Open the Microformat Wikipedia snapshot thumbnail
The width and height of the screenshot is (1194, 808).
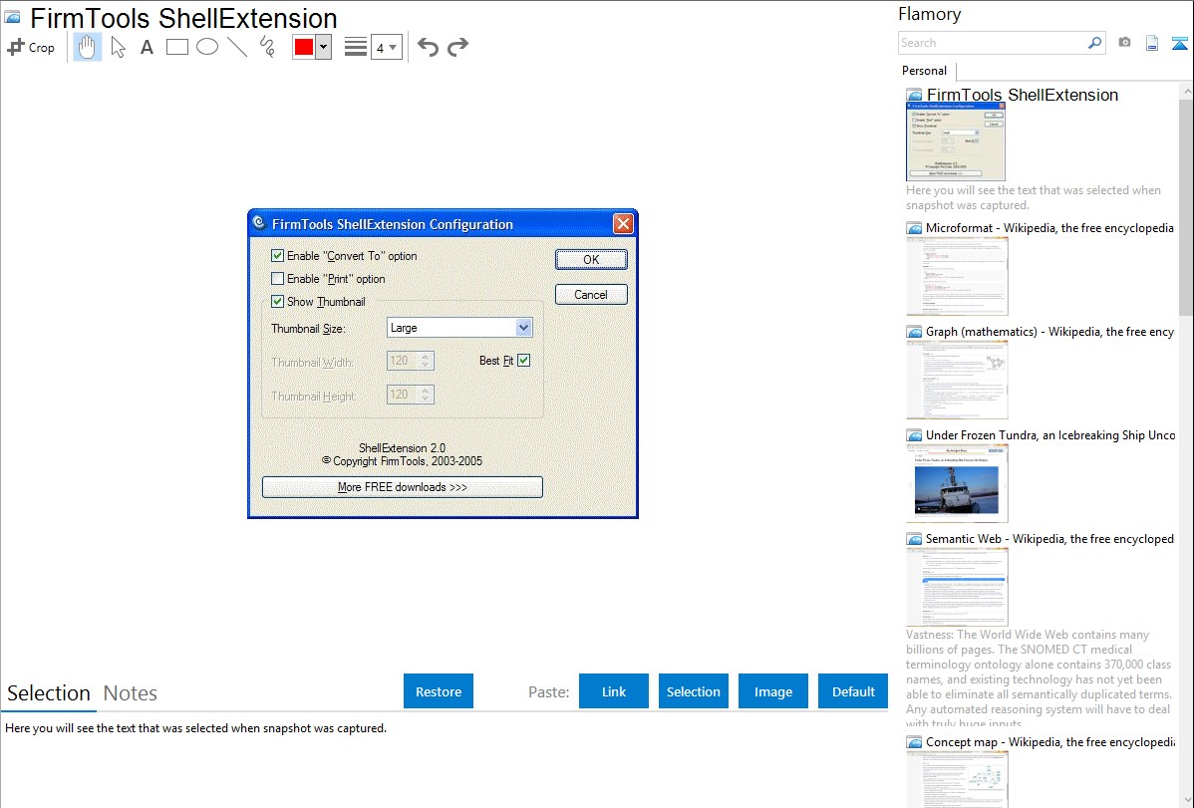pos(957,276)
